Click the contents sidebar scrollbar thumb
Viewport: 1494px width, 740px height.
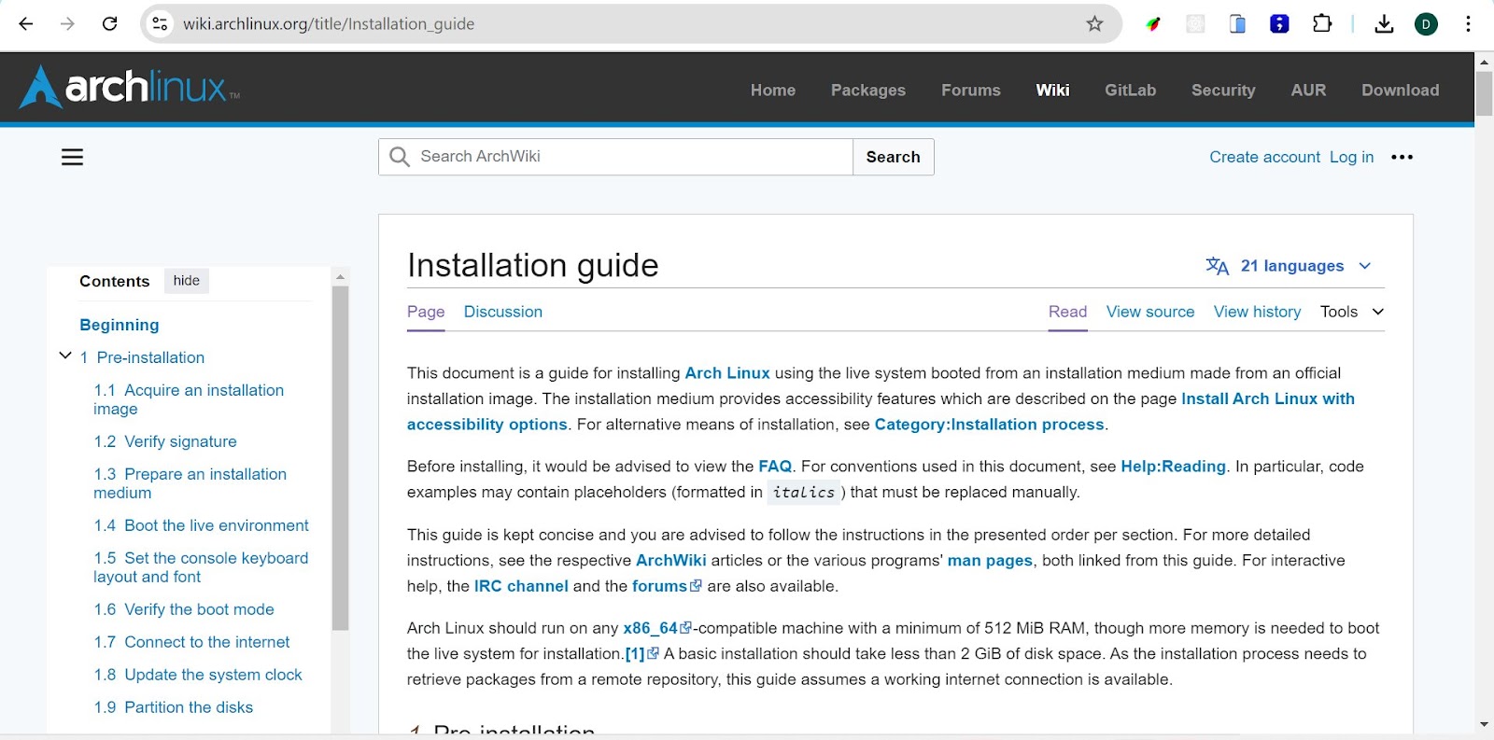click(340, 457)
